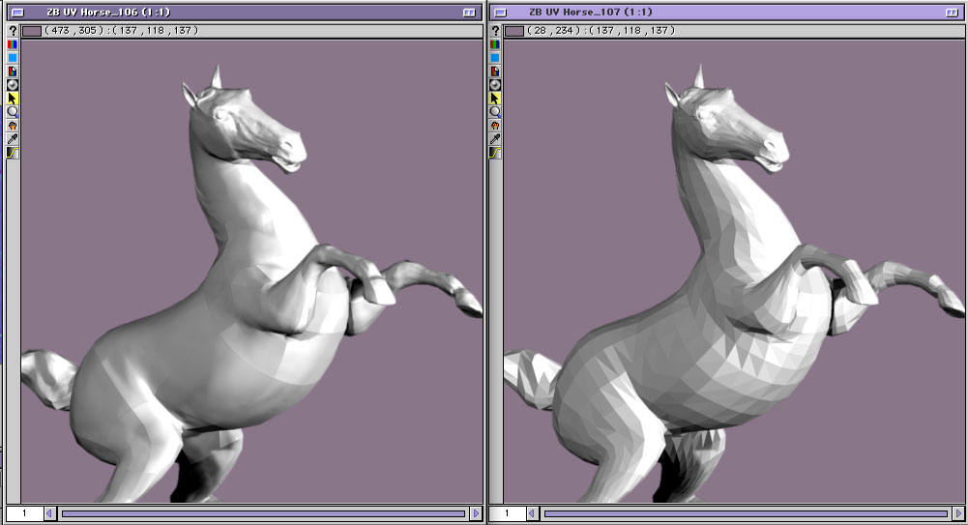The image size is (968, 525).
Task: Click the gray sphere icon in Horse_107 toolbar
Action: tap(495, 85)
